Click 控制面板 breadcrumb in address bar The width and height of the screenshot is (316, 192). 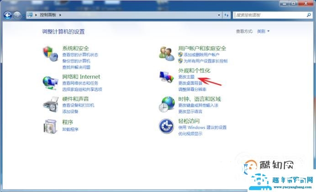48,15
